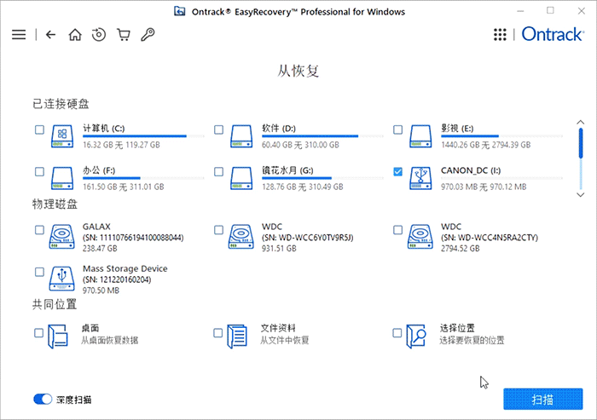Click the C: drive usage bar
Screen dimensions: 597x420
click(143, 136)
